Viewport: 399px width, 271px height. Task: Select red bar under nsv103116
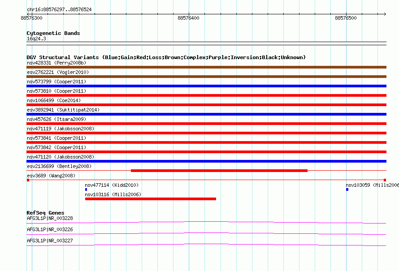coord(151,199)
